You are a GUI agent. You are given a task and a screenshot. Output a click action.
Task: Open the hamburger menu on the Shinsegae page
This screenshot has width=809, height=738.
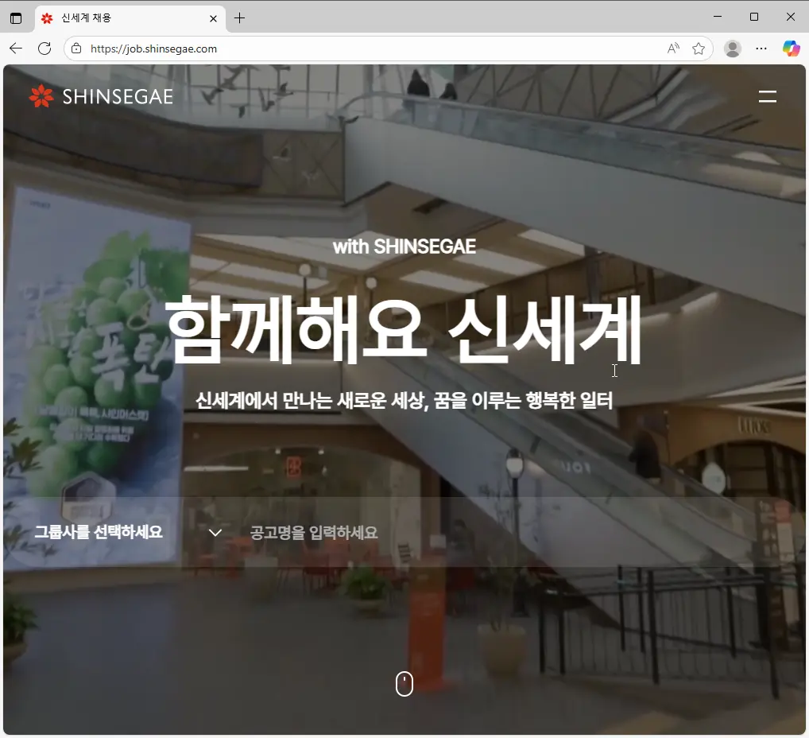pos(767,97)
